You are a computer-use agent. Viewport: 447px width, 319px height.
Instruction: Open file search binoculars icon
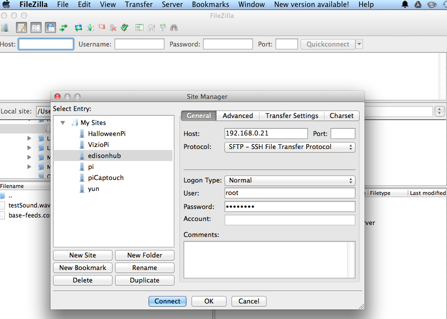174,27
